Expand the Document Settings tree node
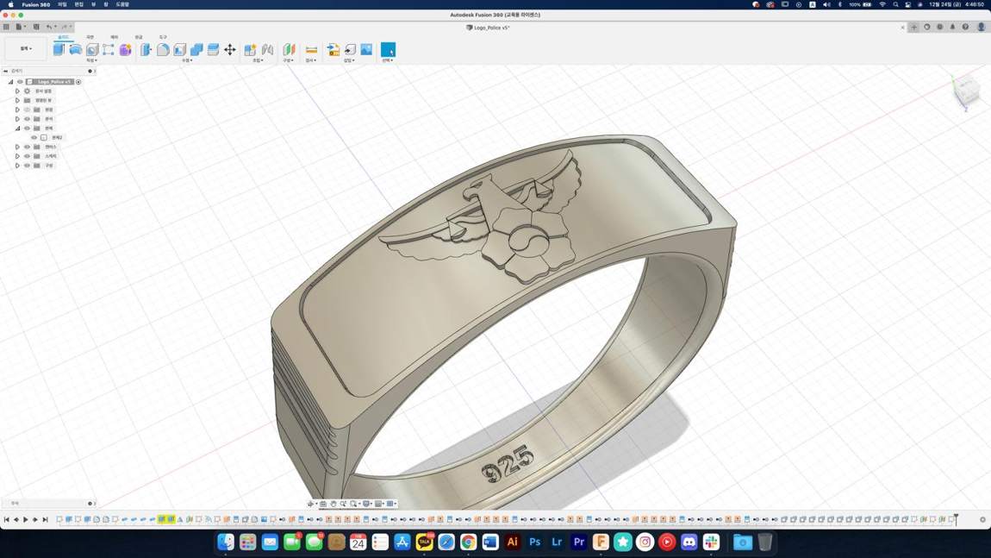 pos(17,91)
